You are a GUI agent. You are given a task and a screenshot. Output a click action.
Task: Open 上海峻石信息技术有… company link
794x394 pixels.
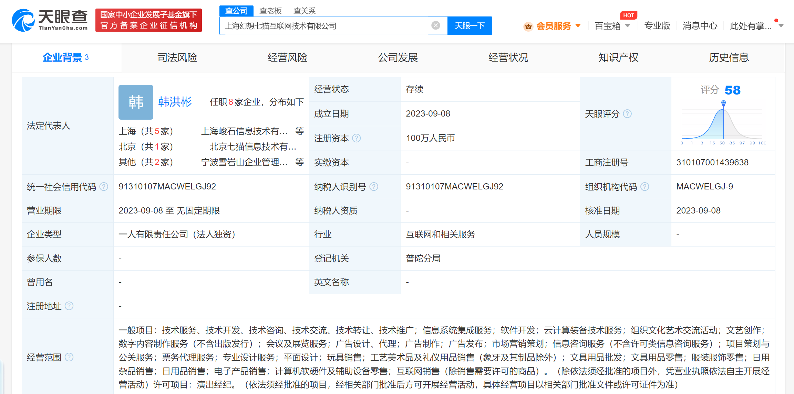(x=244, y=131)
